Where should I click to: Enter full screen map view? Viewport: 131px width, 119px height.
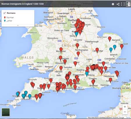click(x=123, y=4)
